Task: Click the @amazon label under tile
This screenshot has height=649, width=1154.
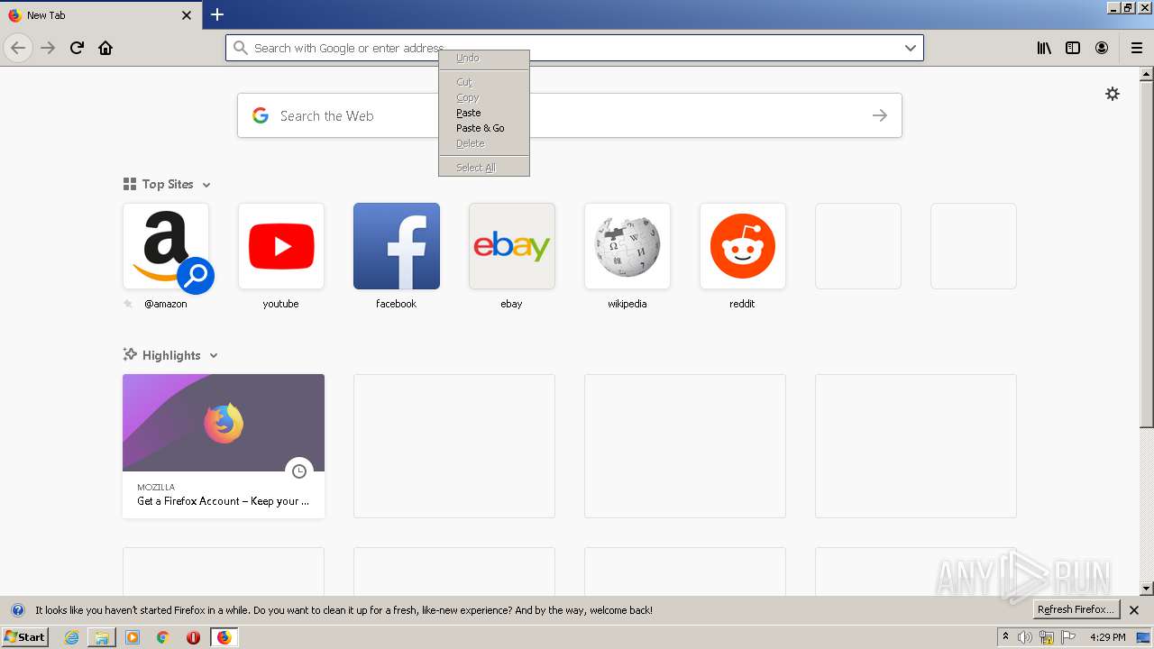Action: pyautogui.click(x=166, y=304)
